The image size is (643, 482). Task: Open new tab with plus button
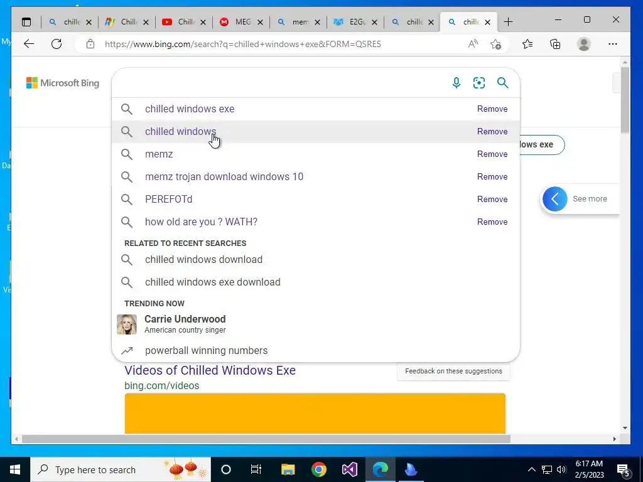(508, 22)
